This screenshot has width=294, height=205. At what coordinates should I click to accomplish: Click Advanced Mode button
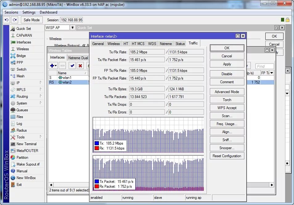(227, 92)
